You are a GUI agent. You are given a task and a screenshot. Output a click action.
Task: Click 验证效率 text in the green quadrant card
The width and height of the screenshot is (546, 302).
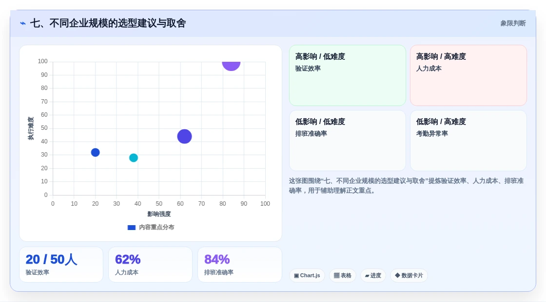(x=308, y=69)
